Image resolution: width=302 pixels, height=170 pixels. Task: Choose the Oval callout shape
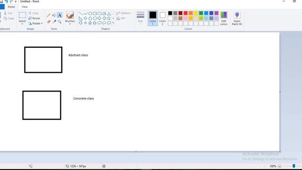(x=104, y=23)
